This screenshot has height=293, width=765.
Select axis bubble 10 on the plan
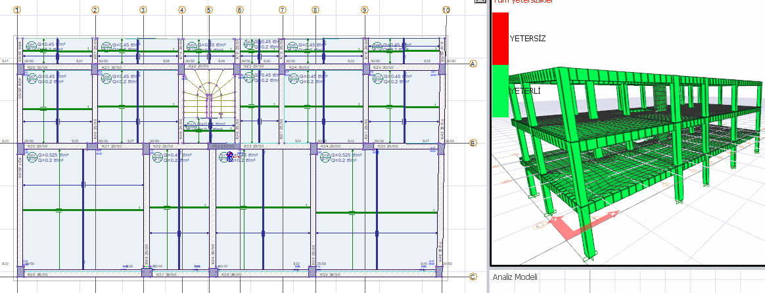coord(446,10)
